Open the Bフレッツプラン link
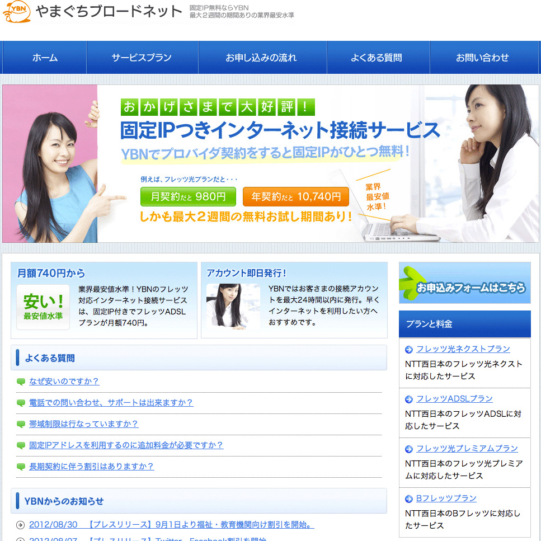Image resolution: width=541 pixels, height=541 pixels. point(446,498)
